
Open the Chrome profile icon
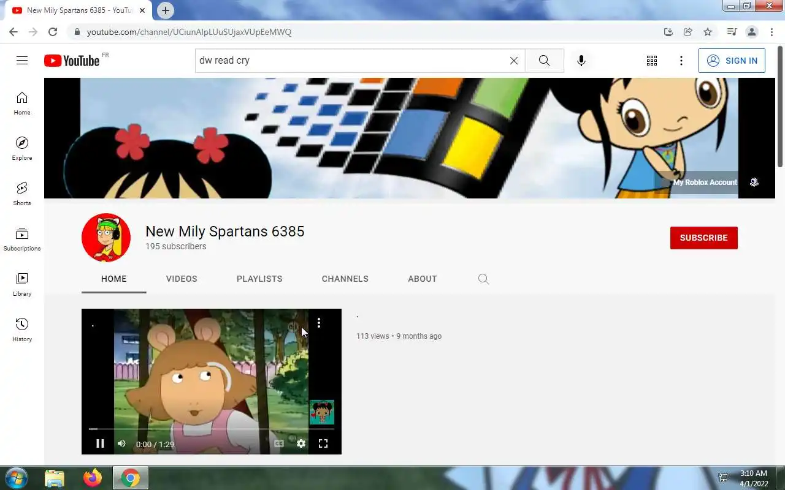tap(751, 32)
